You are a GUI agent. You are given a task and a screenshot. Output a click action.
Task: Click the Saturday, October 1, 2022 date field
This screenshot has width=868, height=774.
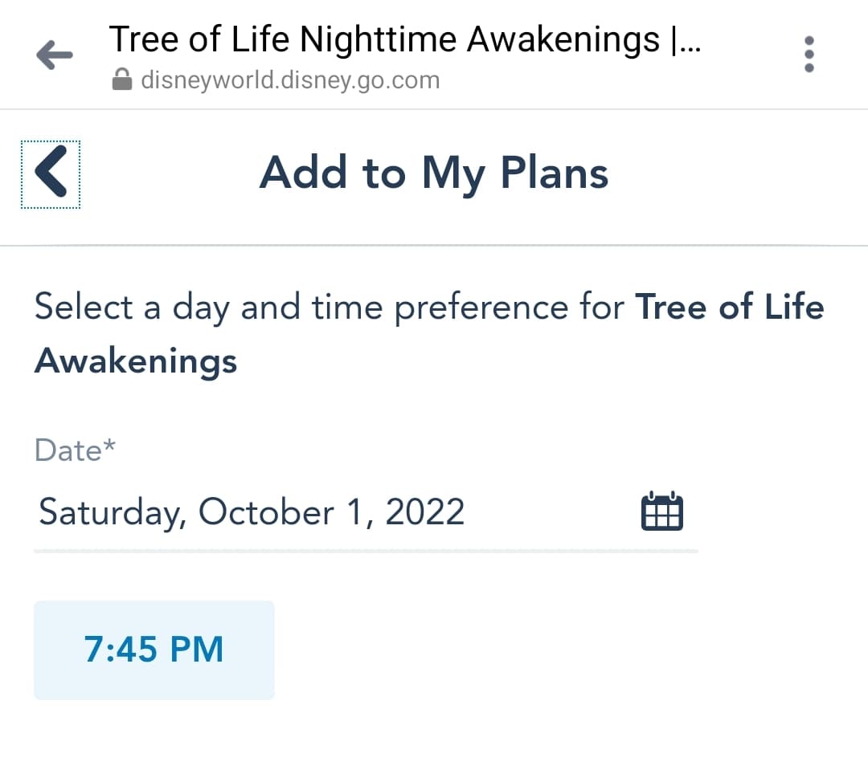click(x=252, y=511)
